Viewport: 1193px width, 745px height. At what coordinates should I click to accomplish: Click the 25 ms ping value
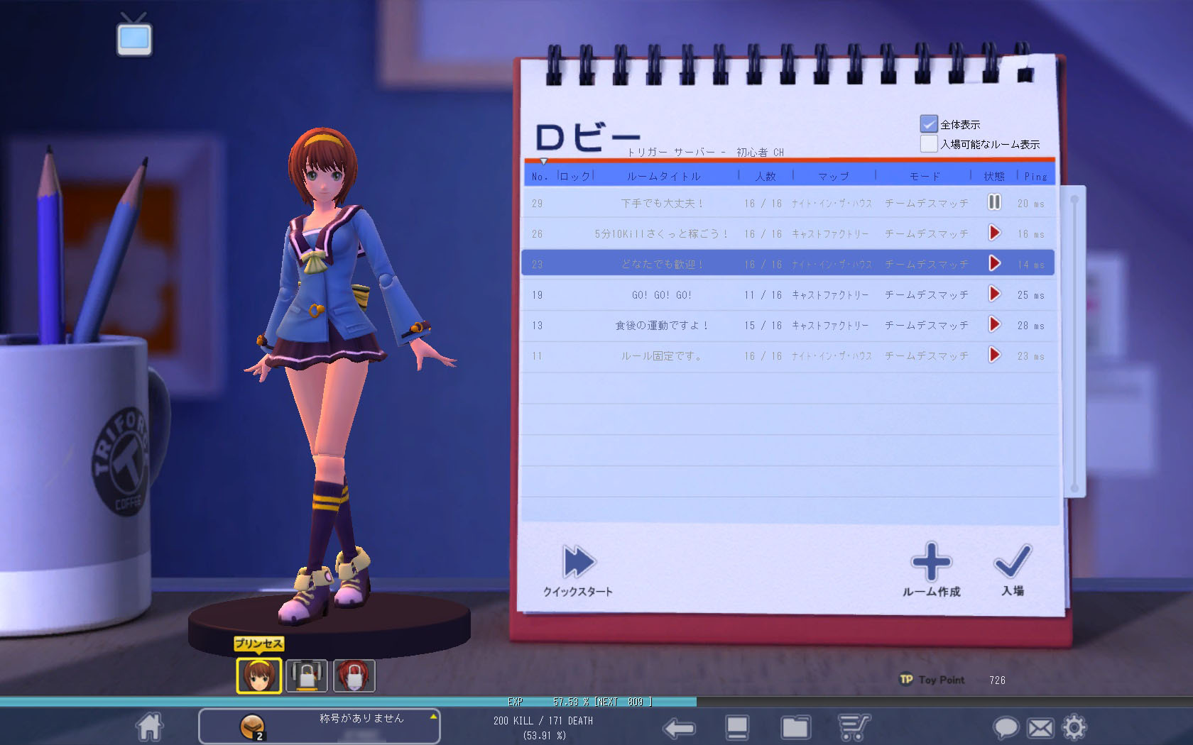pos(1030,294)
